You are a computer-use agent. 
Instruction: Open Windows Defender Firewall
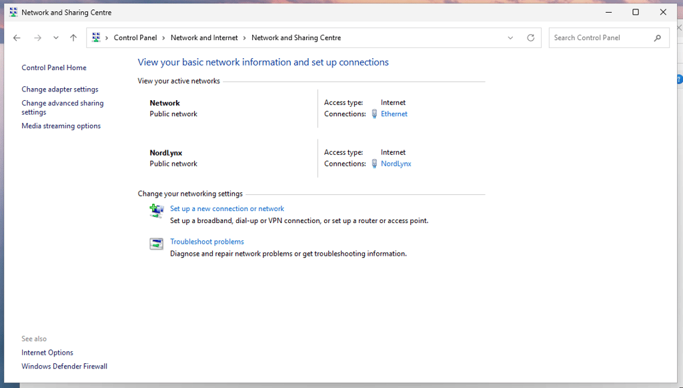65,367
